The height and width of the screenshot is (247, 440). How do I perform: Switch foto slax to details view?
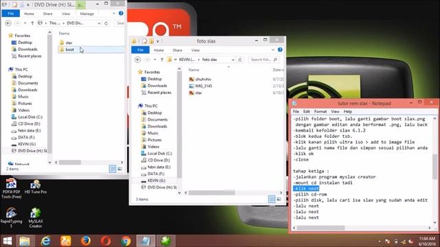272,199
